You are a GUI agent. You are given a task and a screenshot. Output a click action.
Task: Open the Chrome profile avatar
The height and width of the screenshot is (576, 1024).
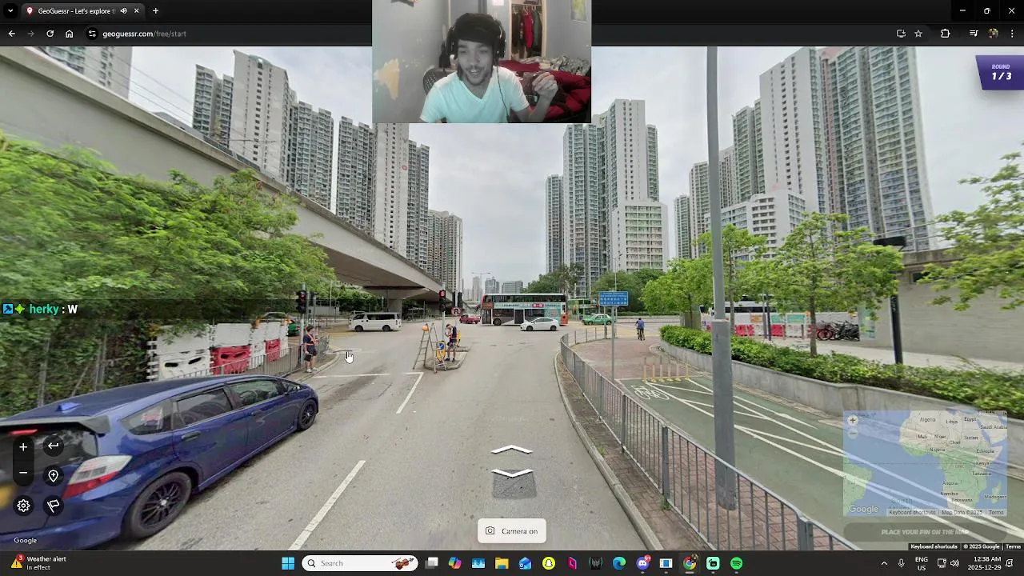tap(993, 34)
